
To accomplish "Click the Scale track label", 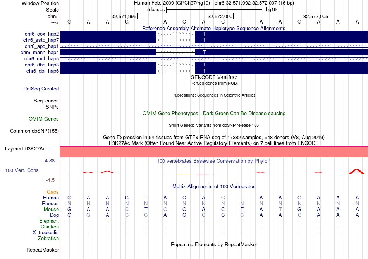I will coord(52,10).
